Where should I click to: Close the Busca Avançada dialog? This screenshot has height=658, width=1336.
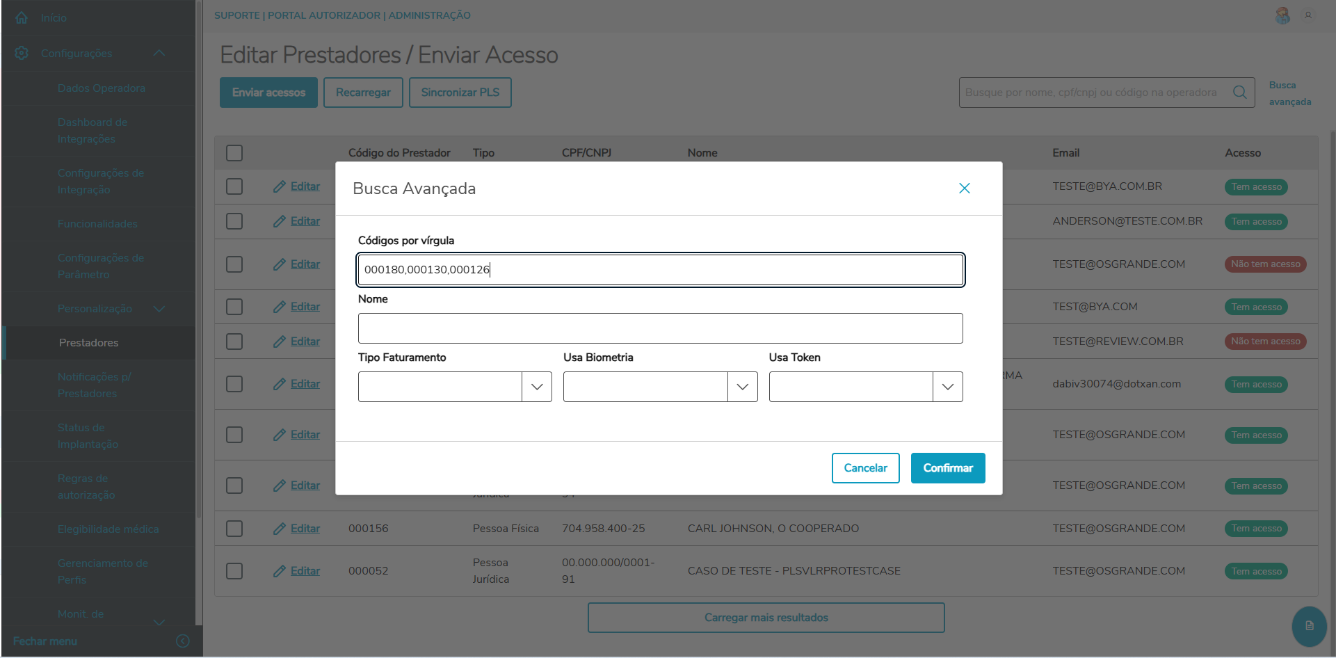964,188
